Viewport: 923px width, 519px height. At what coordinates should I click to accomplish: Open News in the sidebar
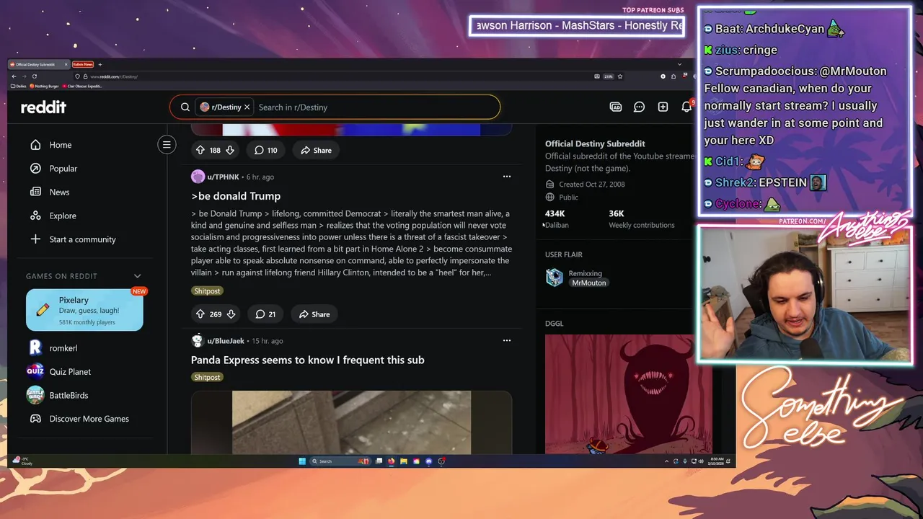59,192
